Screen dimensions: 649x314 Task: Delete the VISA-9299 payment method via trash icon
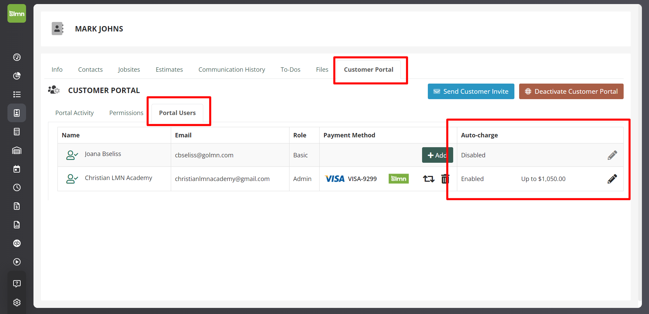(x=445, y=179)
